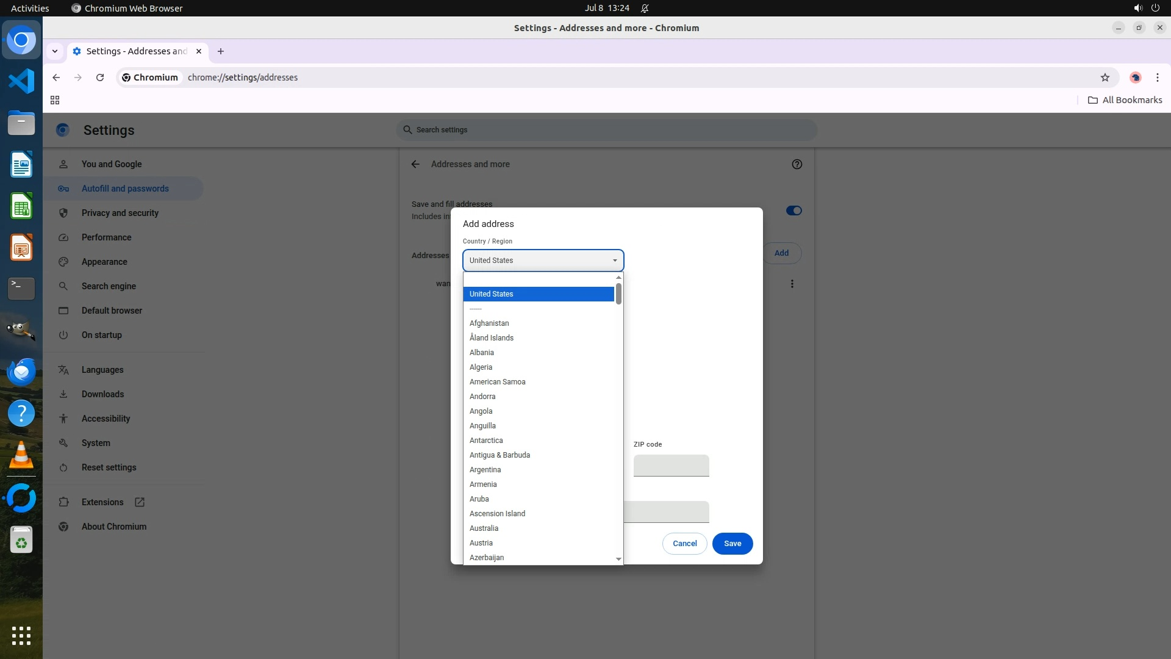Click the help question mark icon
The width and height of the screenshot is (1171, 659).
797,164
